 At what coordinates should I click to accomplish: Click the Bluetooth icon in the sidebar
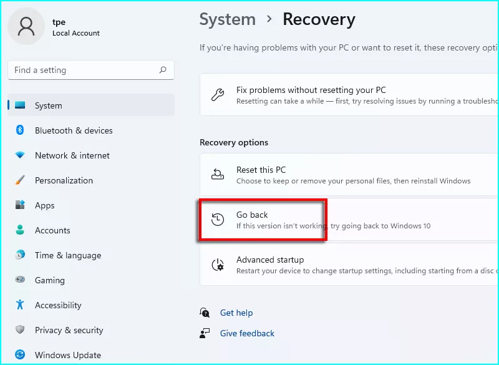click(20, 130)
